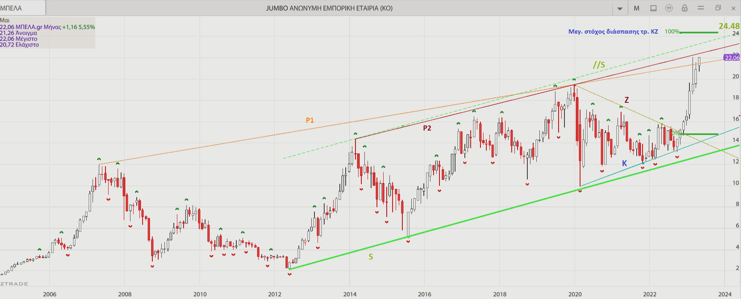Viewport: 741px width, 299px height.
Task: Click the 2020 year axis label
Action: [575, 294]
